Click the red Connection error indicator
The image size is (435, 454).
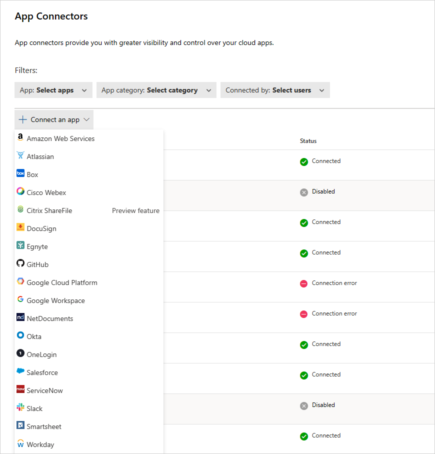pos(304,283)
